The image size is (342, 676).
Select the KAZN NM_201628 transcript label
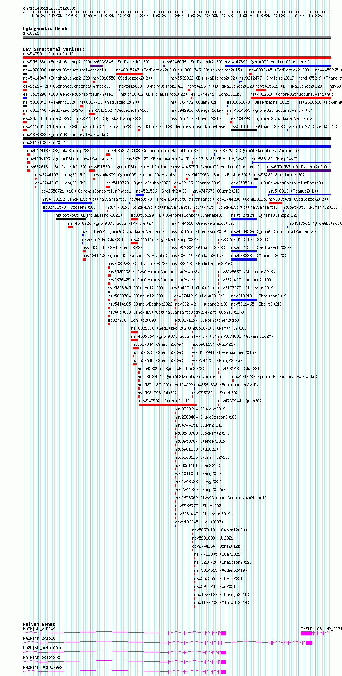[39, 638]
